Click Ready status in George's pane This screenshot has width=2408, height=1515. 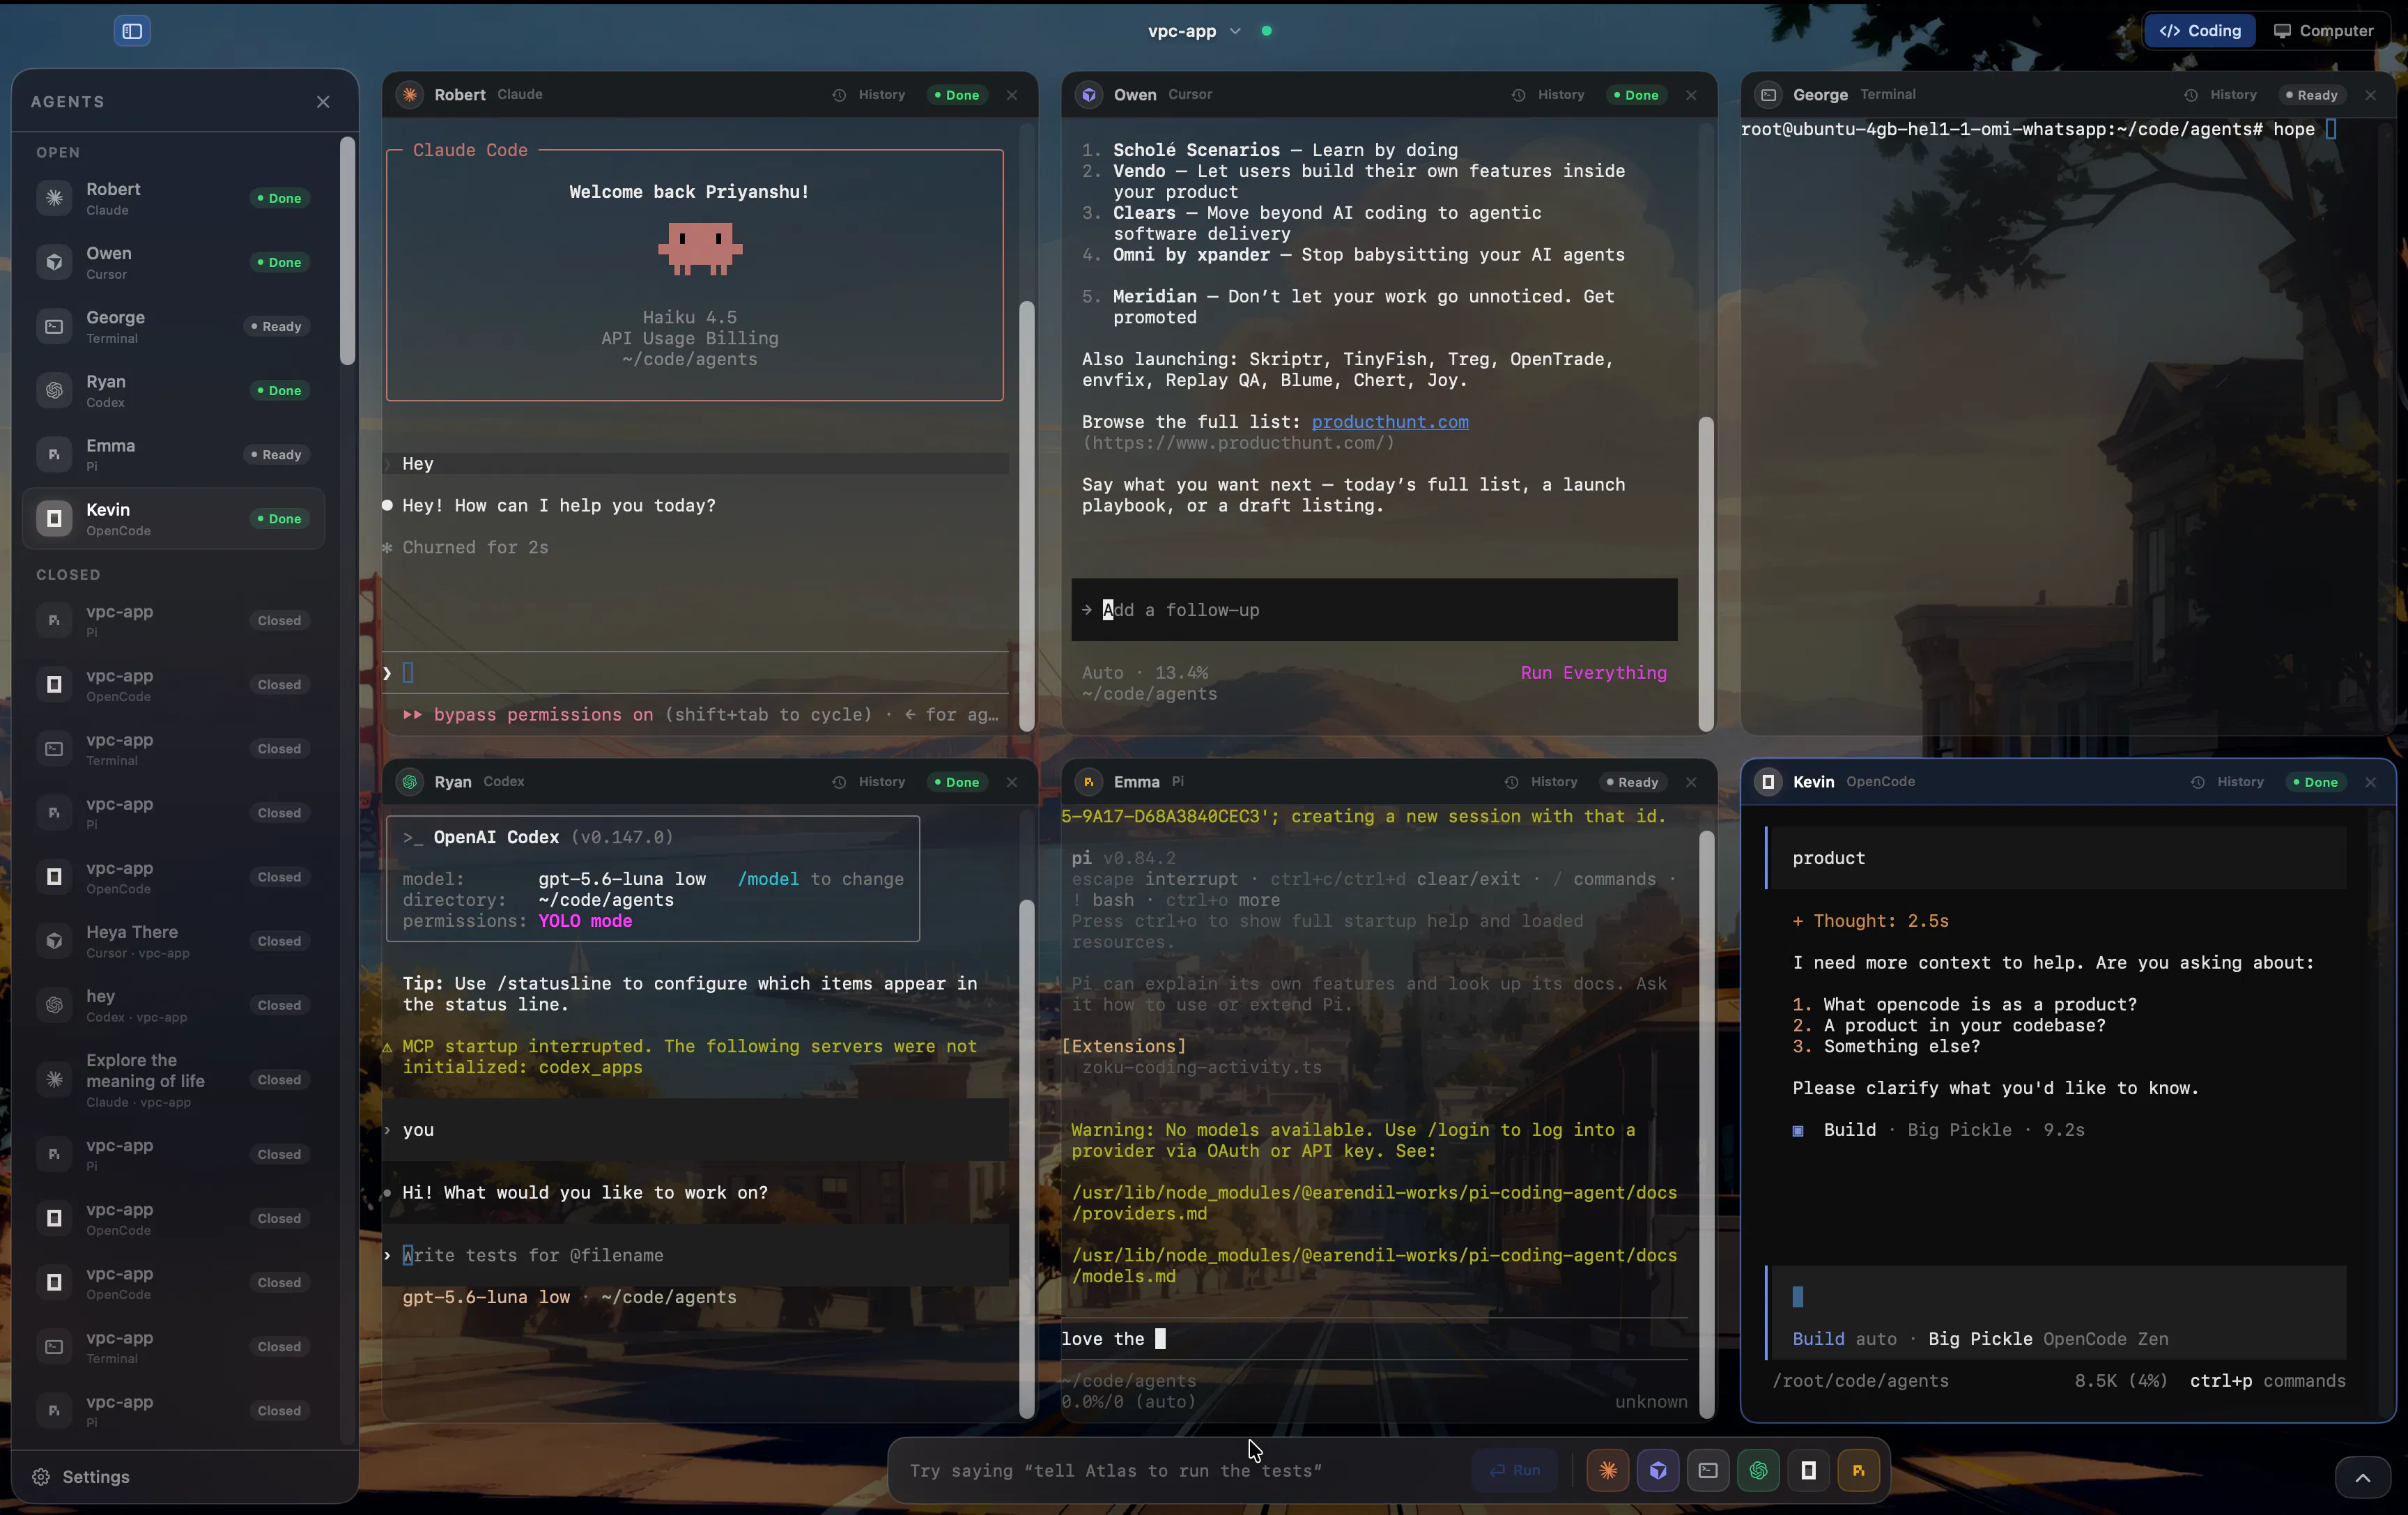(2311, 95)
